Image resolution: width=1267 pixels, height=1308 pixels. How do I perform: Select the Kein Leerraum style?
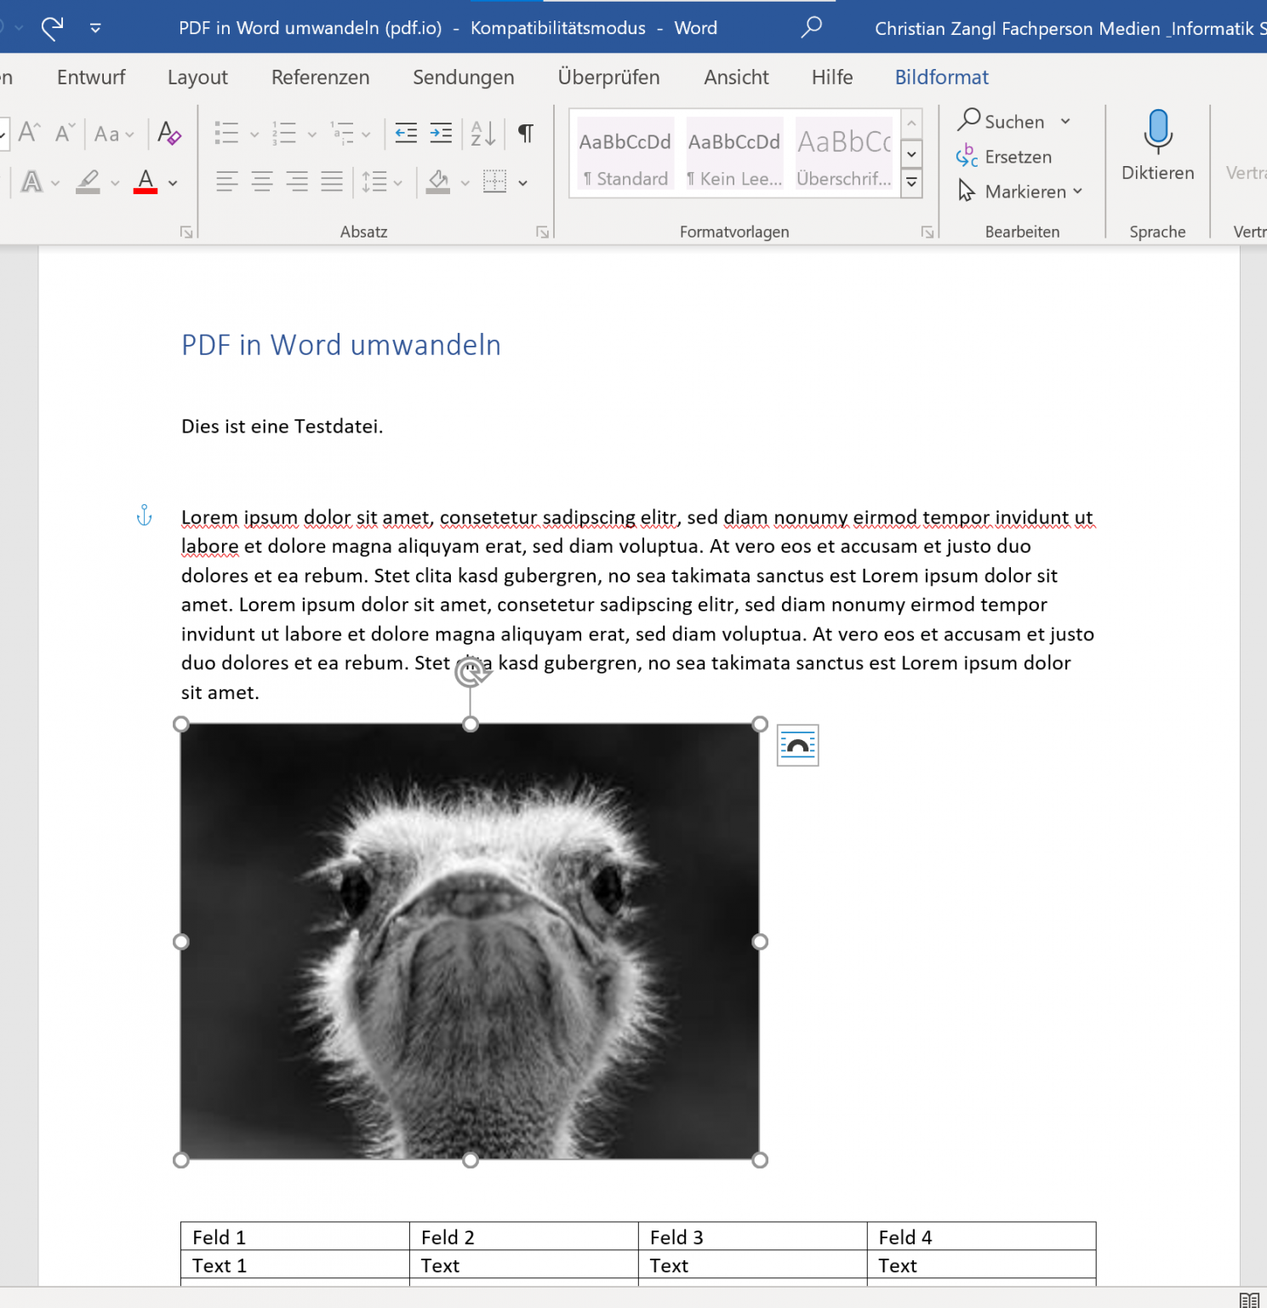[734, 153]
